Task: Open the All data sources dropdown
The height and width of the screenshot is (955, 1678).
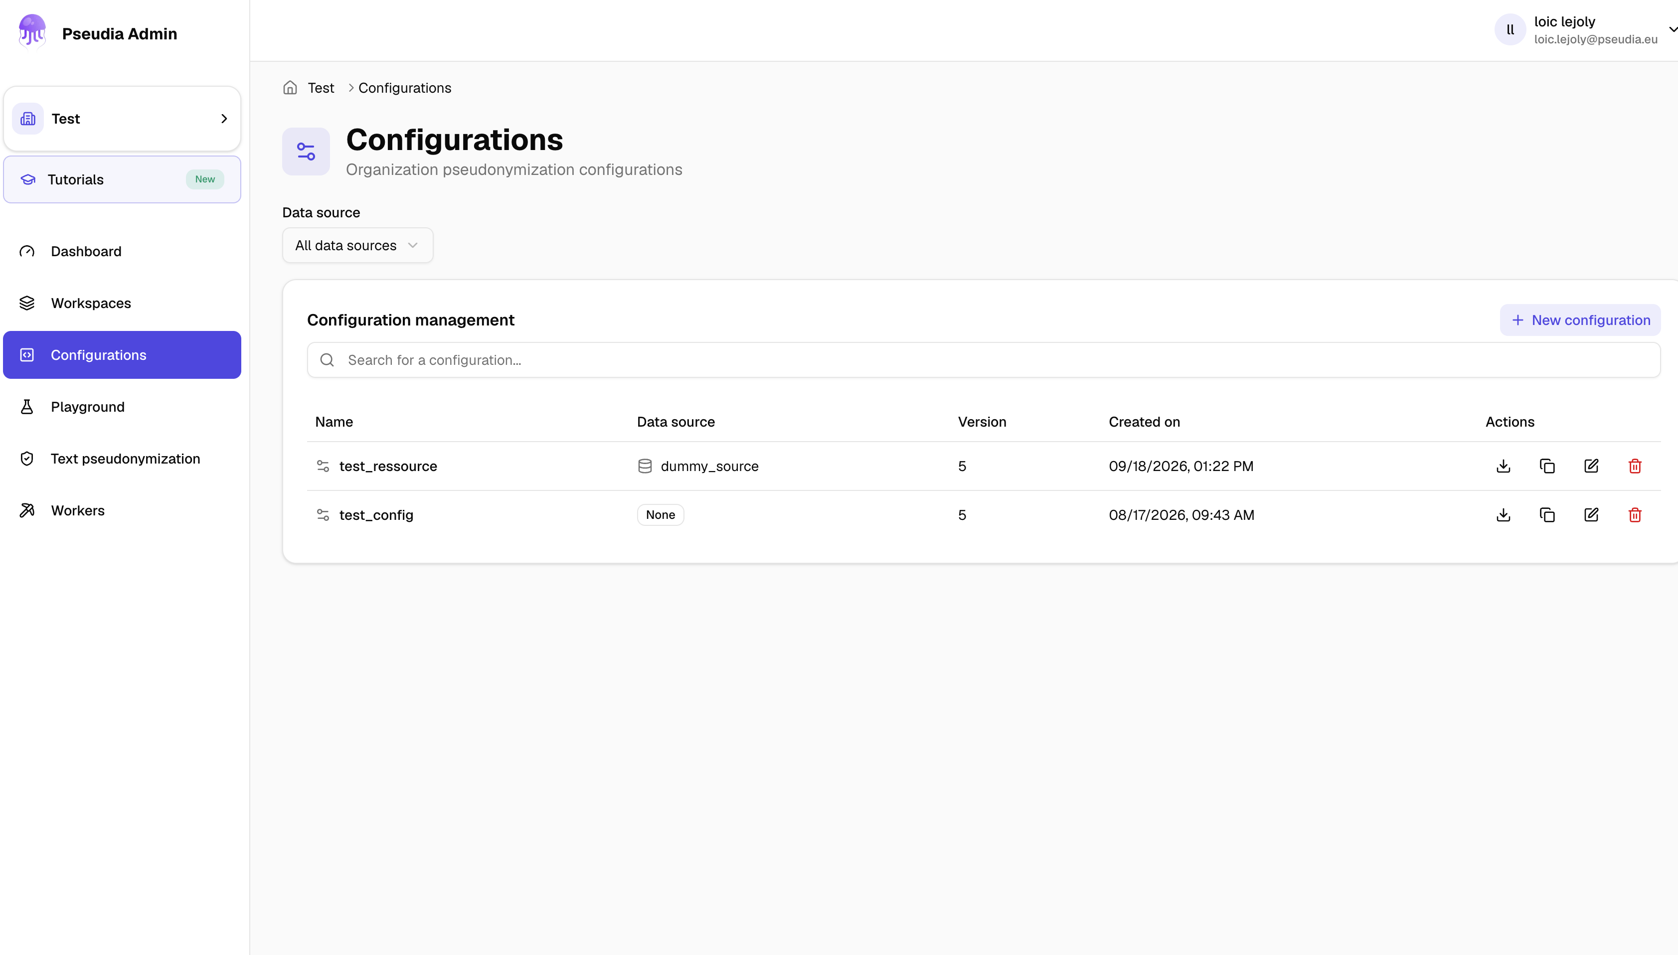Action: pos(357,245)
